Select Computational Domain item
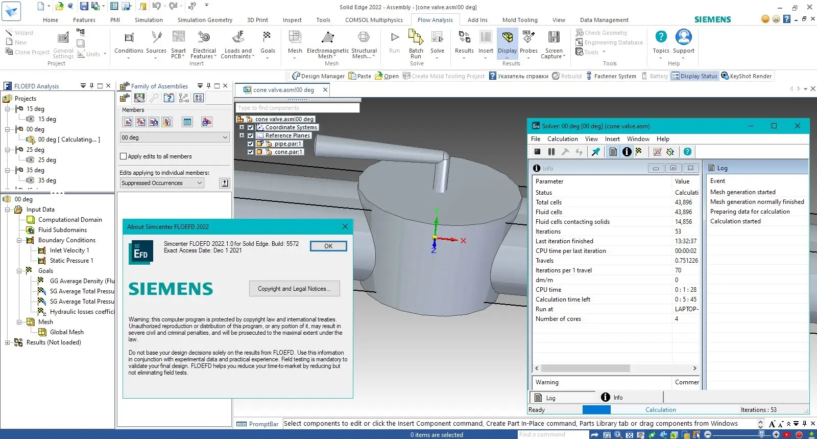This screenshot has width=817, height=439. pyautogui.click(x=70, y=220)
